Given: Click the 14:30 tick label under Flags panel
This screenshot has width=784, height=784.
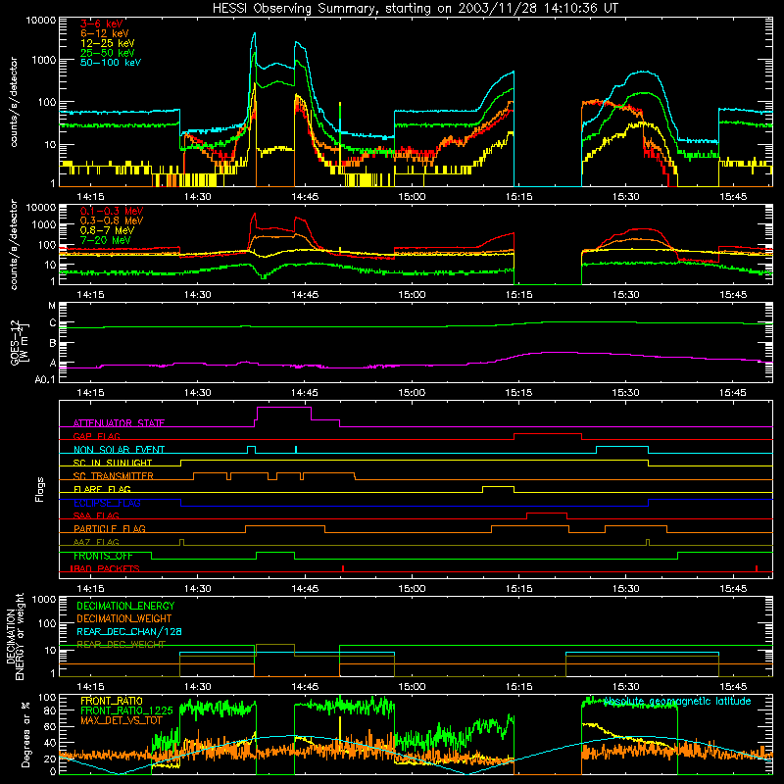Looking at the screenshot, I should click(198, 589).
